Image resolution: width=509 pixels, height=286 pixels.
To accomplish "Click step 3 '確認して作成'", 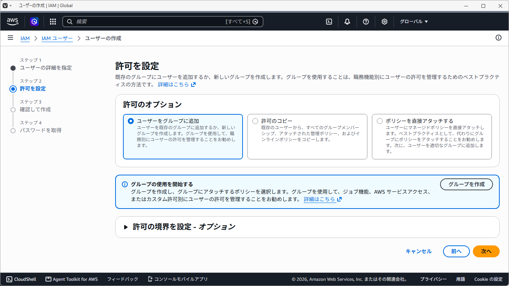I will 35,109.
